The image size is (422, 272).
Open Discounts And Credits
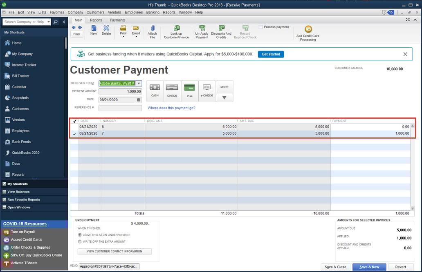(221, 30)
